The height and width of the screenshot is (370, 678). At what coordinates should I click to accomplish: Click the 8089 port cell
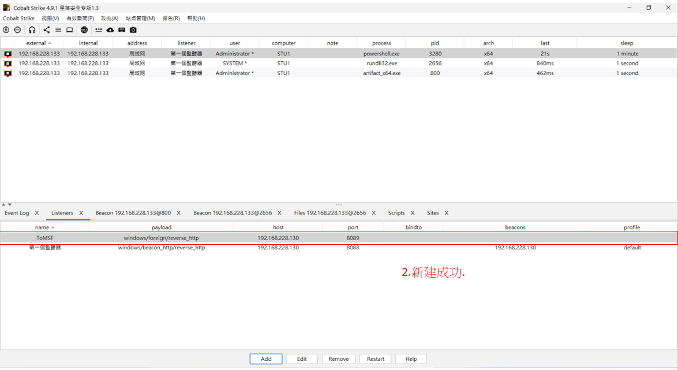[x=353, y=238]
